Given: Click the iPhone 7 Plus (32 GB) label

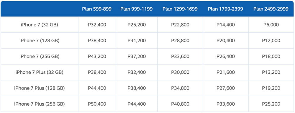Looking at the screenshot, I should [39, 72].
